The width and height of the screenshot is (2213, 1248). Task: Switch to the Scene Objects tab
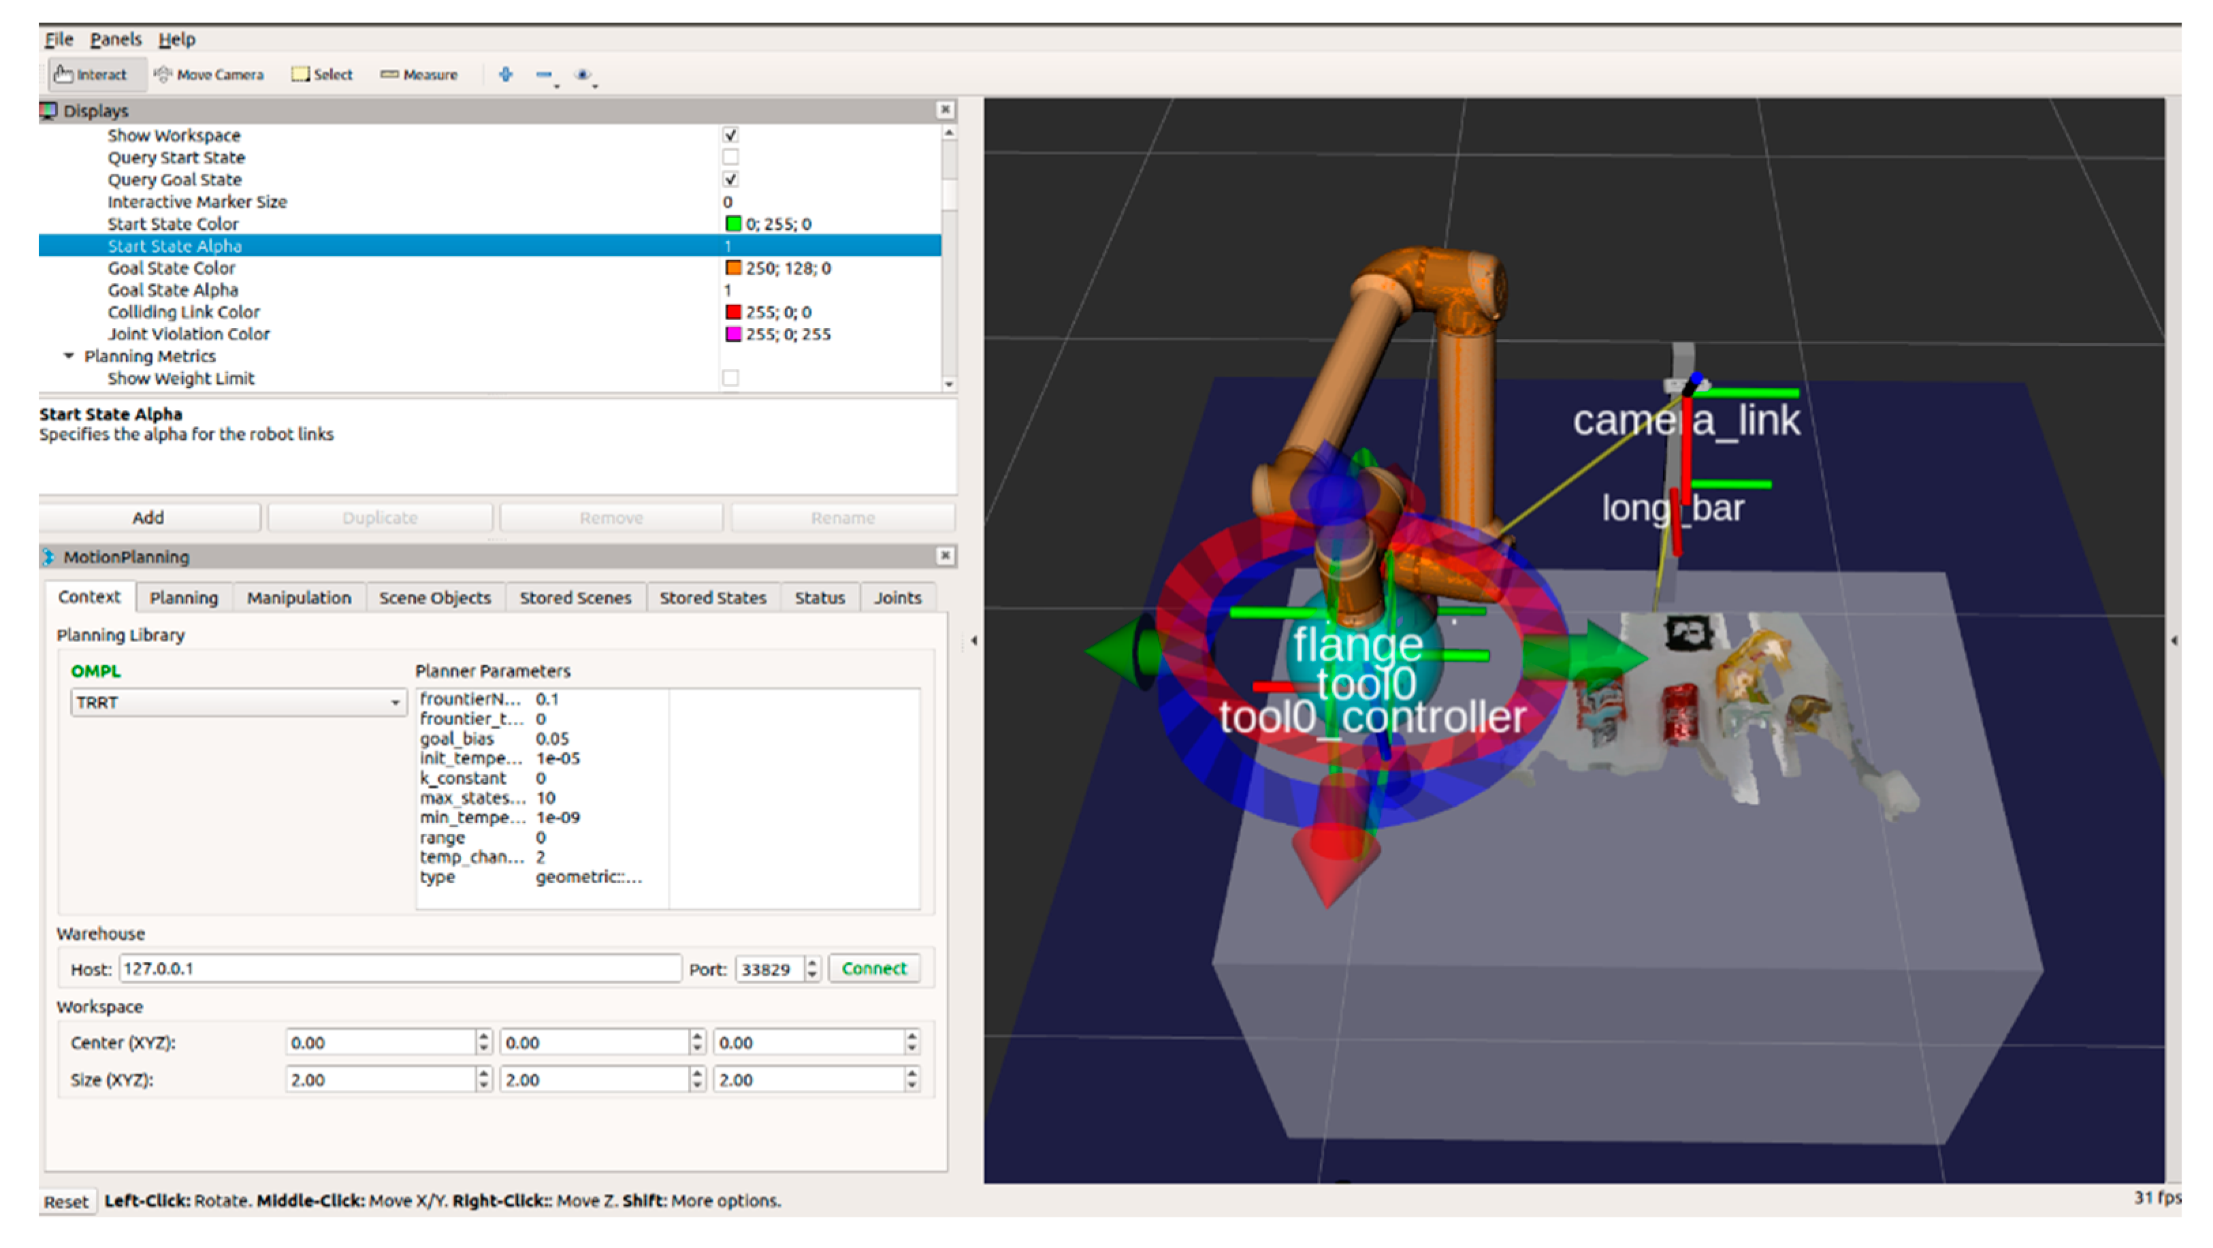point(435,597)
